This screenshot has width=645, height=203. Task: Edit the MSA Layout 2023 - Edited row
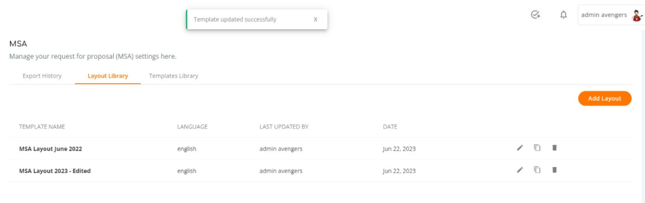520,170
